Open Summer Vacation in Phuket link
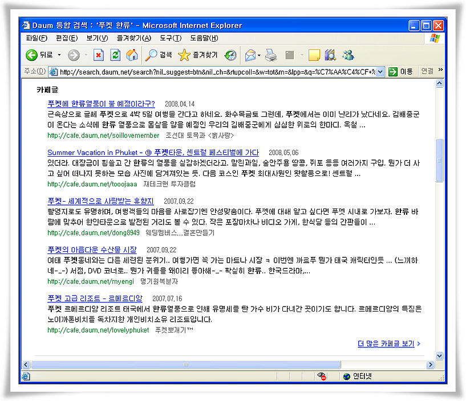Screen dimensions: 466x401 (x=153, y=153)
